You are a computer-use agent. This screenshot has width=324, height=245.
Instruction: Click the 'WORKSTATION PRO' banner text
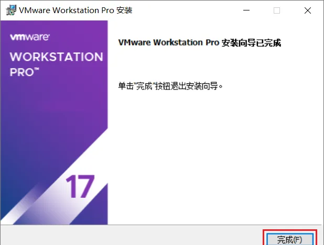tap(57, 64)
